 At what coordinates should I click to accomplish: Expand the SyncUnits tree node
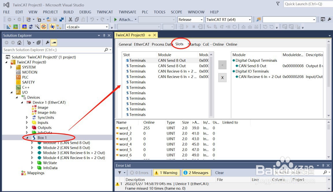click(x=27, y=118)
